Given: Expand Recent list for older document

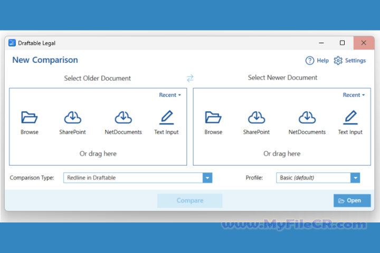Looking at the screenshot, I should pyautogui.click(x=170, y=95).
